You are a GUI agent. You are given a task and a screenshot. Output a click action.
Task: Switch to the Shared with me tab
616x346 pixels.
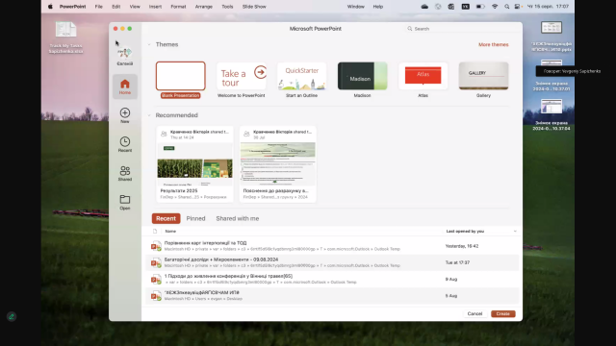coord(238,218)
